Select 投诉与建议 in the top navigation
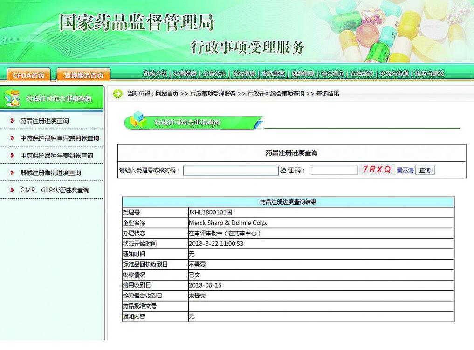Viewport: 474px width, 350px height. 429,74
